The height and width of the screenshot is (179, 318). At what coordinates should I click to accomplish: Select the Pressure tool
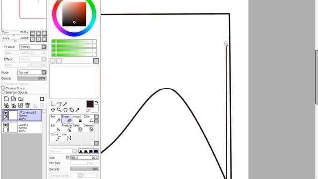tap(67, 128)
